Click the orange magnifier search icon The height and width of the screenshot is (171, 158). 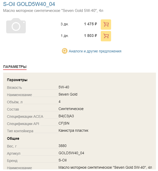coord(64,51)
